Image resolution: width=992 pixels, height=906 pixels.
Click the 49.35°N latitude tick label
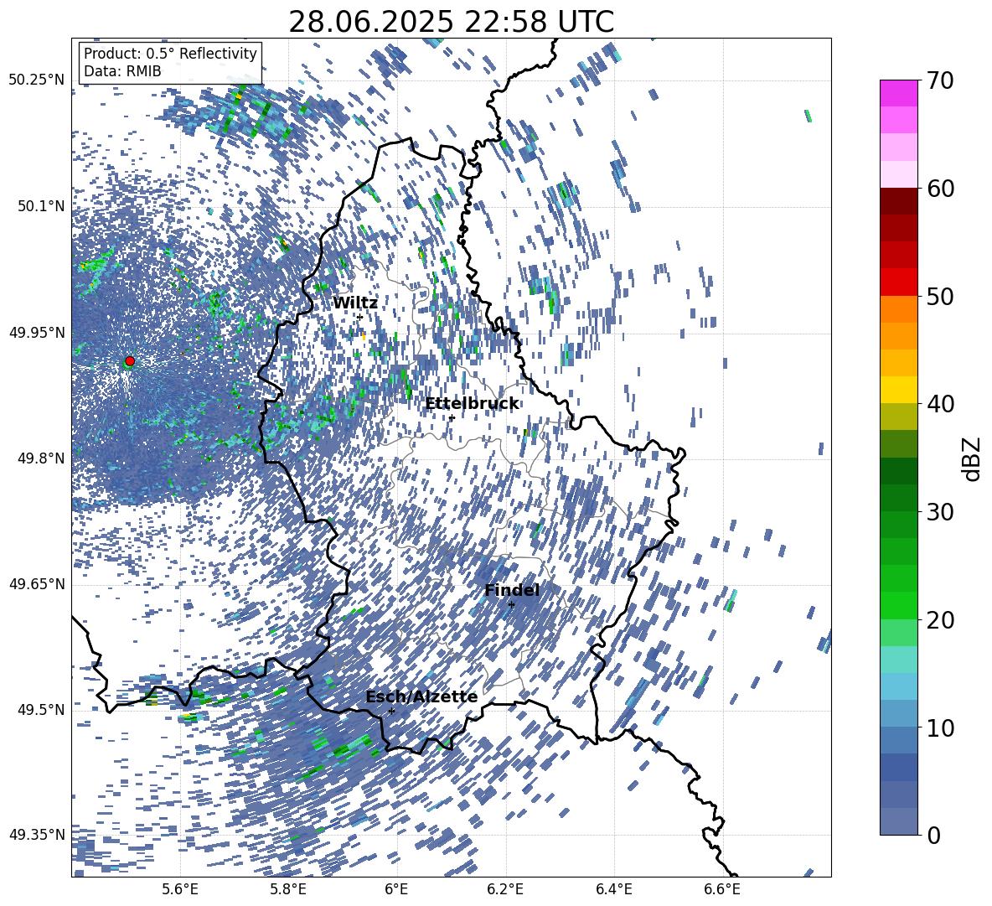[37, 835]
